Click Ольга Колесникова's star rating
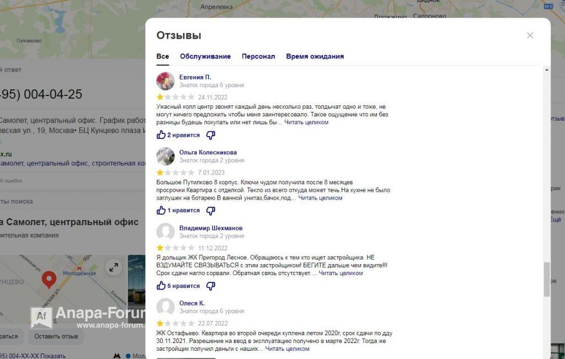 pos(175,173)
